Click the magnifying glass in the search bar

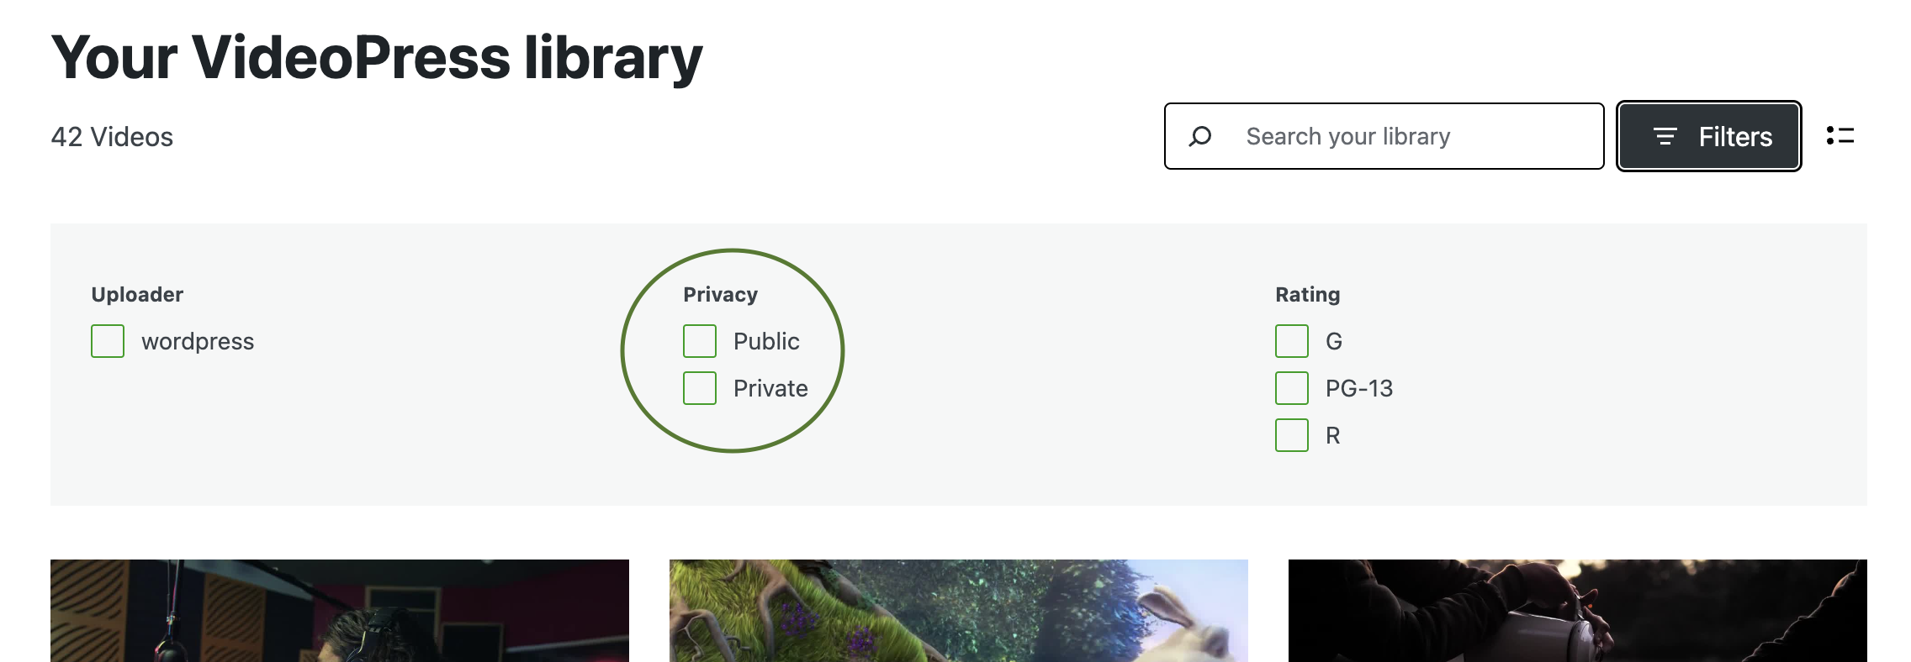(x=1201, y=135)
